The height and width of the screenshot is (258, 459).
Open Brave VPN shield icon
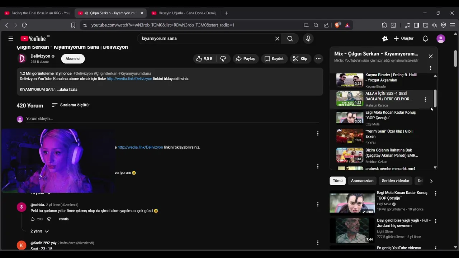[444, 25]
